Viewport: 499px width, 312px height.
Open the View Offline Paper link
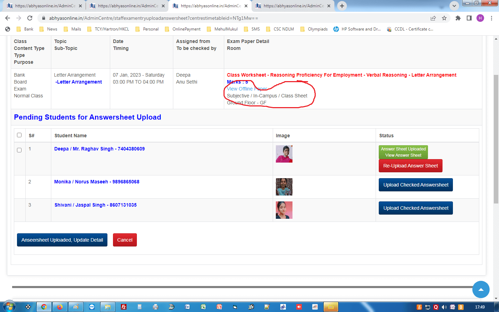coord(247,89)
